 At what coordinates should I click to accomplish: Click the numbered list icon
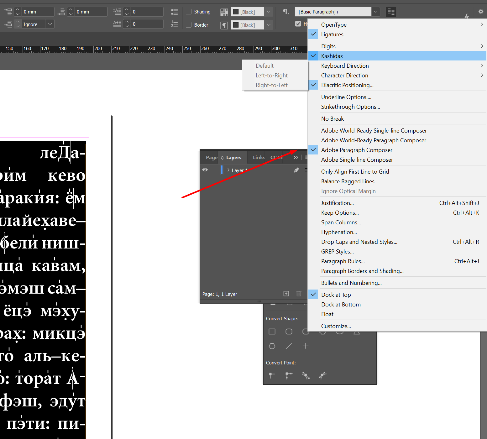coord(175,24)
